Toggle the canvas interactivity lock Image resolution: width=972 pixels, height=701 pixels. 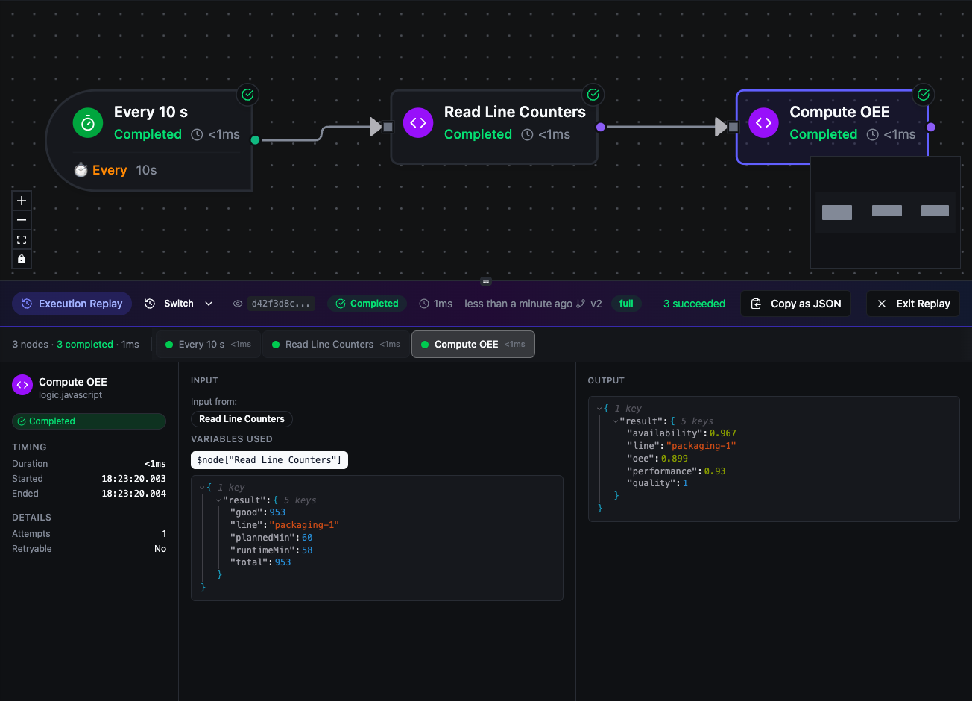click(x=22, y=259)
